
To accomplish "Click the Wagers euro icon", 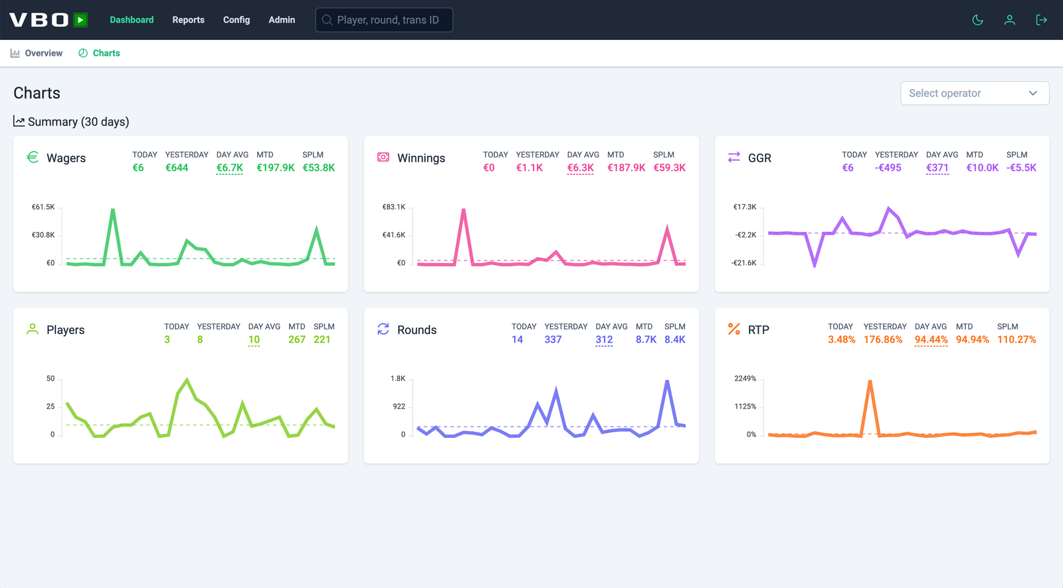I will point(33,157).
